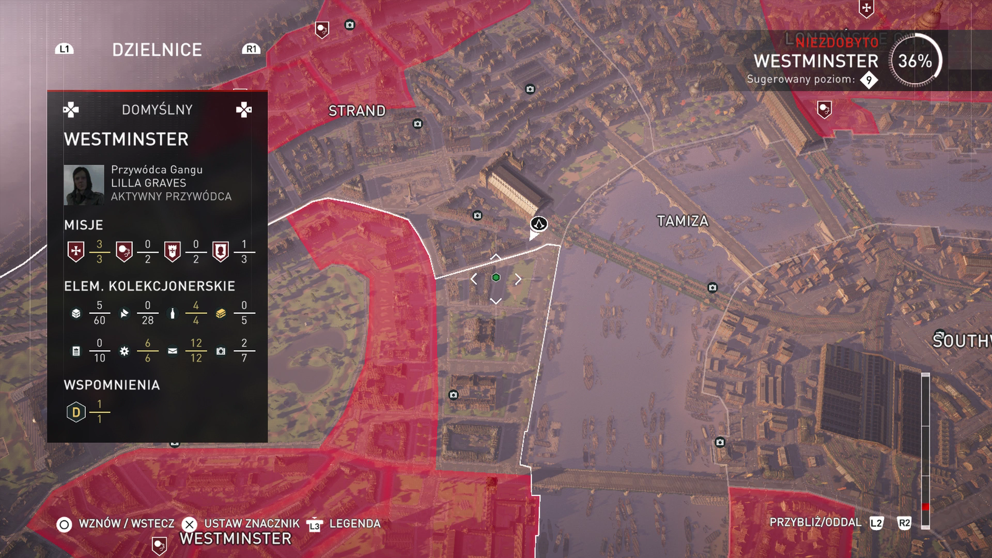This screenshot has height=558, width=992.
Task: Go to previous tab with L1
Action: click(x=64, y=49)
